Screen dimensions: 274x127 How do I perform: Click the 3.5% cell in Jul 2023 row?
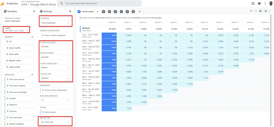[124, 108]
